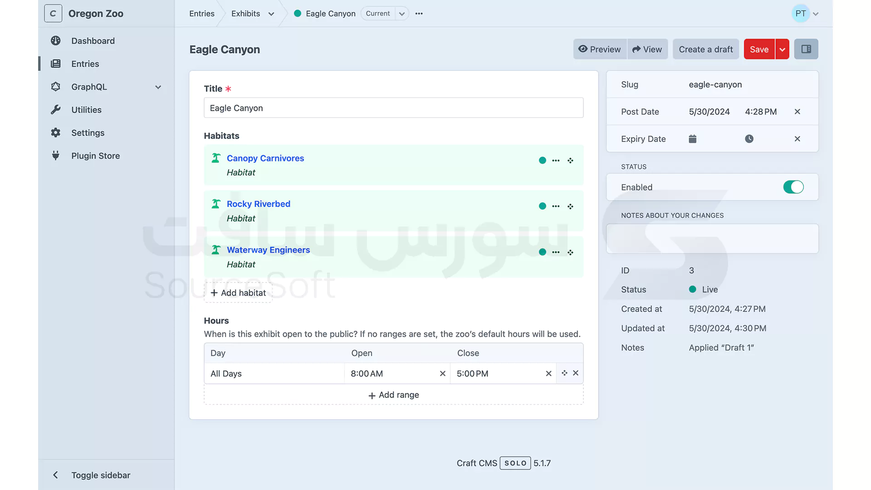Viewport: 871px width, 490px height.
Task: Click the Create a draft button
Action: 705,49
